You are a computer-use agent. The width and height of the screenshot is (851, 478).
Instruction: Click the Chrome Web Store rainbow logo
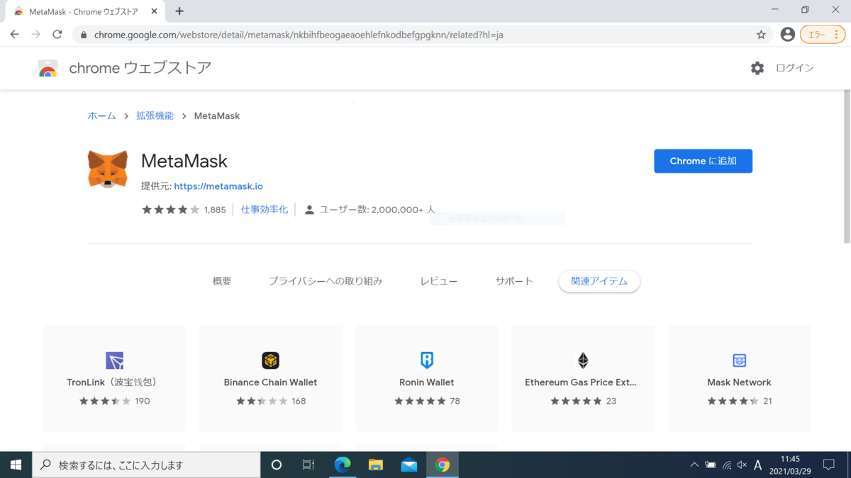coord(48,68)
